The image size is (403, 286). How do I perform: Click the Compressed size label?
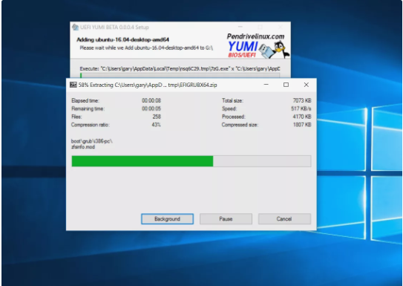[x=240, y=125]
